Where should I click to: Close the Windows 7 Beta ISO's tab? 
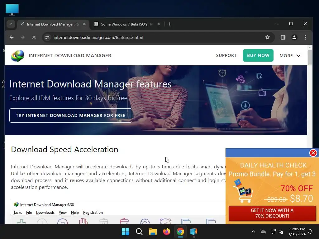click(159, 24)
